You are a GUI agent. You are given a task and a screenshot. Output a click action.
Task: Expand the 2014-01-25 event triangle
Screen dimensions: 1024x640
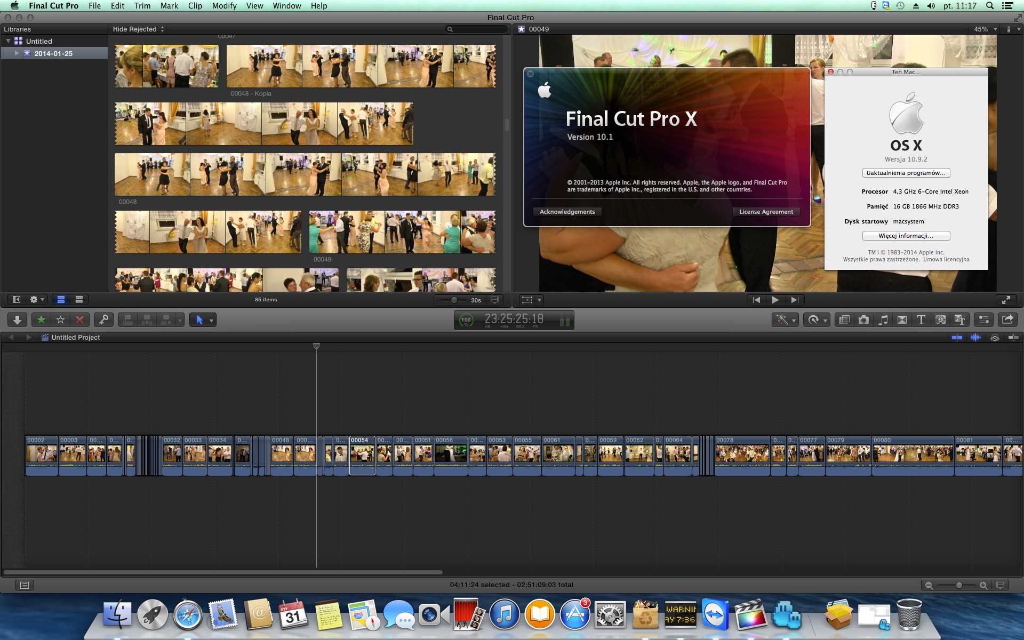tap(17, 53)
